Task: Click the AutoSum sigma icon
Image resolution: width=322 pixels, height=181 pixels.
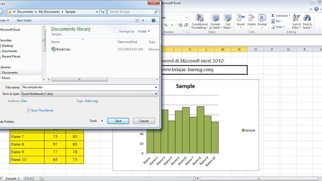Action: pyautogui.click(x=273, y=16)
